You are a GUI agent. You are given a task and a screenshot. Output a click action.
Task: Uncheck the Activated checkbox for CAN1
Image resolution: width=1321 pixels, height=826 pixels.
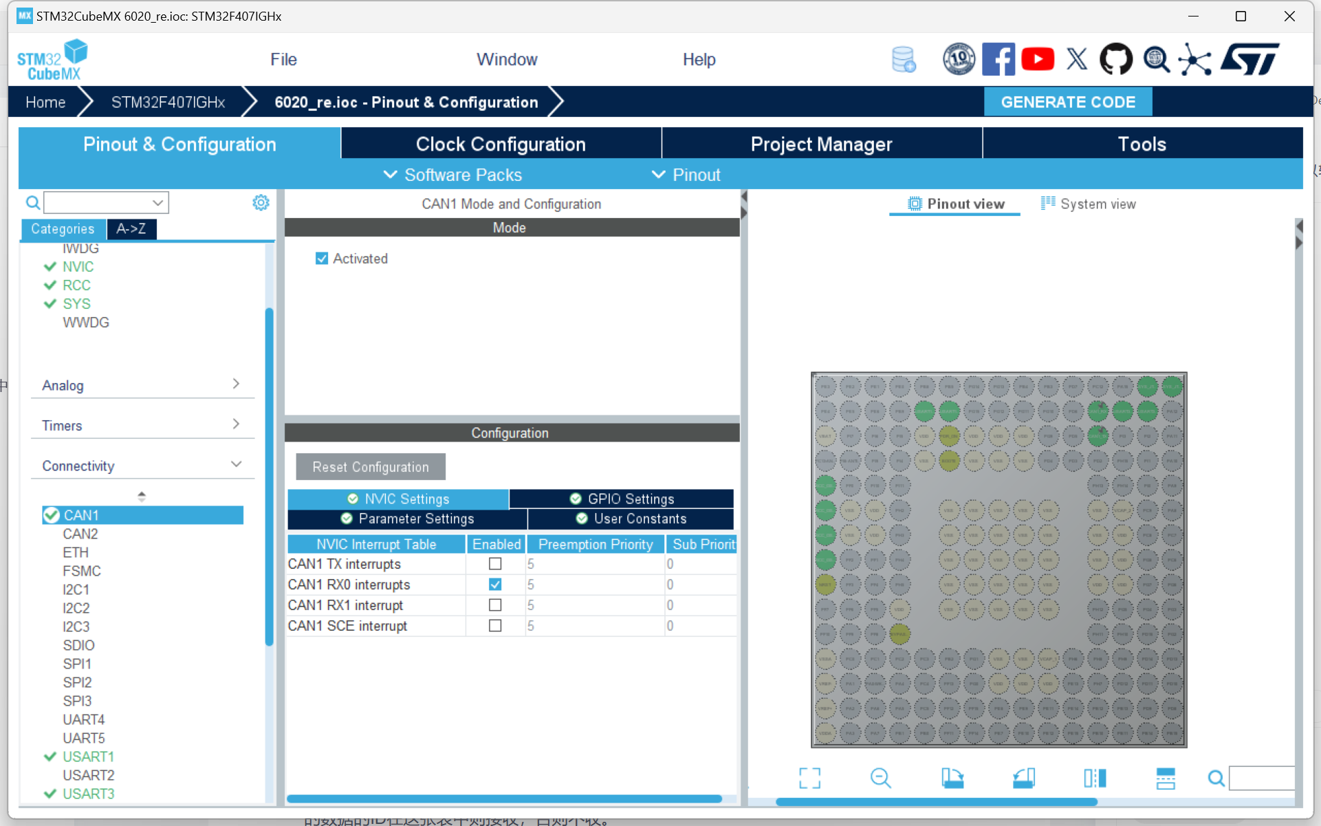[x=322, y=259]
